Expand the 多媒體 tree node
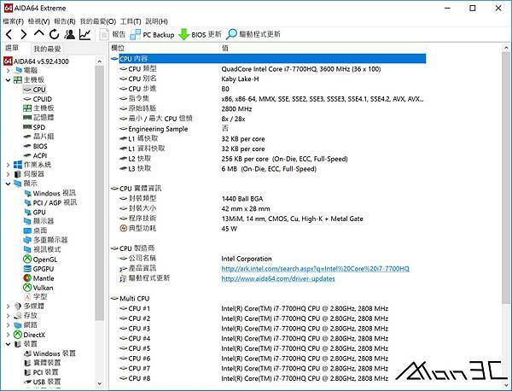 coord(9,306)
